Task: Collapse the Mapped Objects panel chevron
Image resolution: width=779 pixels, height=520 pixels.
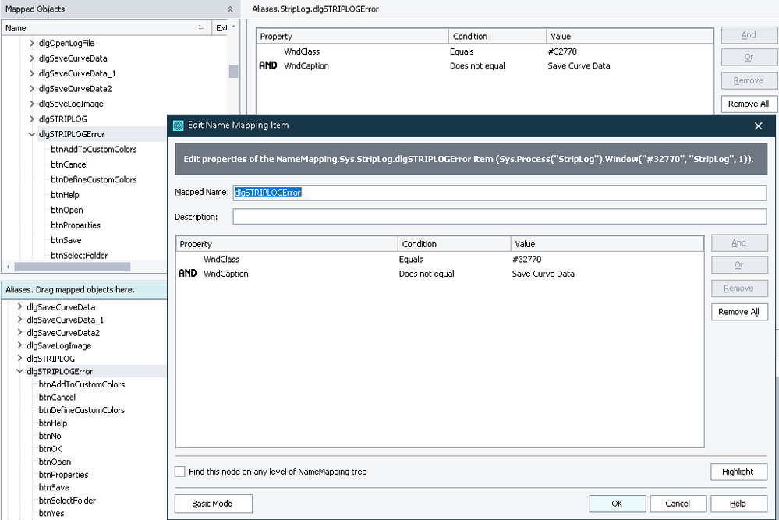Action: pos(230,9)
